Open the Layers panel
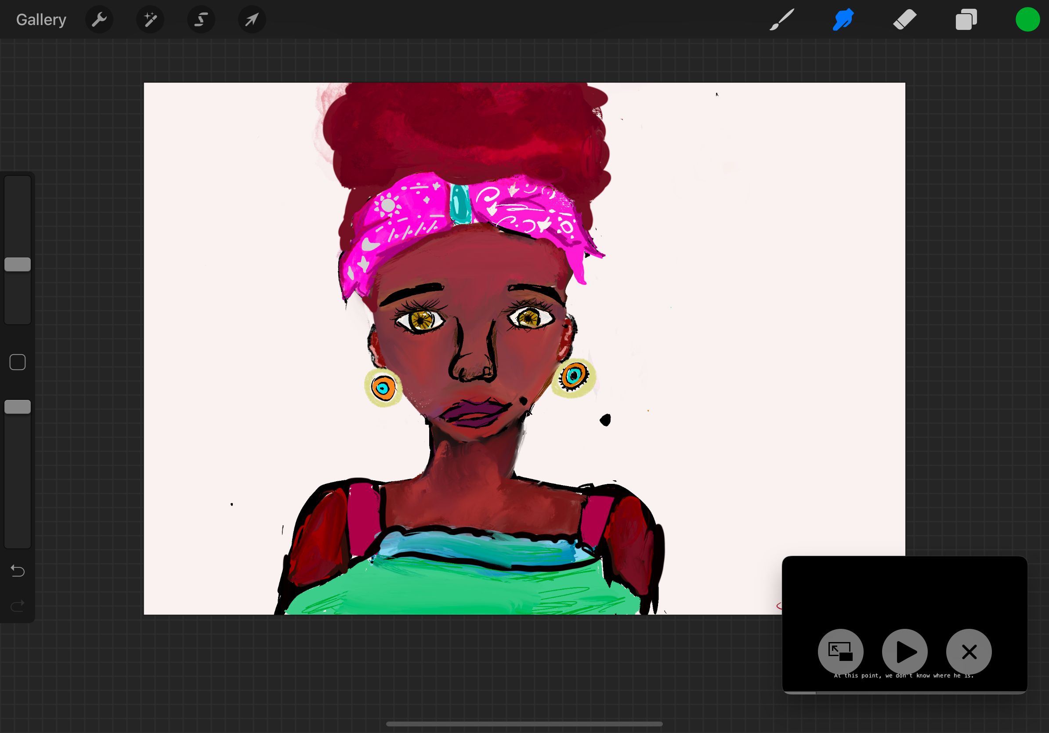This screenshot has height=733, width=1049. (966, 20)
